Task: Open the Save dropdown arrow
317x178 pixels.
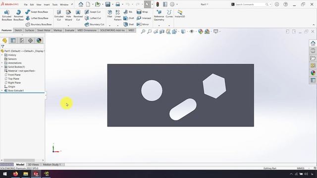Action: click(x=112, y=4)
